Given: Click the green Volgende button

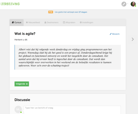Looking at the screenshot, I should 22,84.
